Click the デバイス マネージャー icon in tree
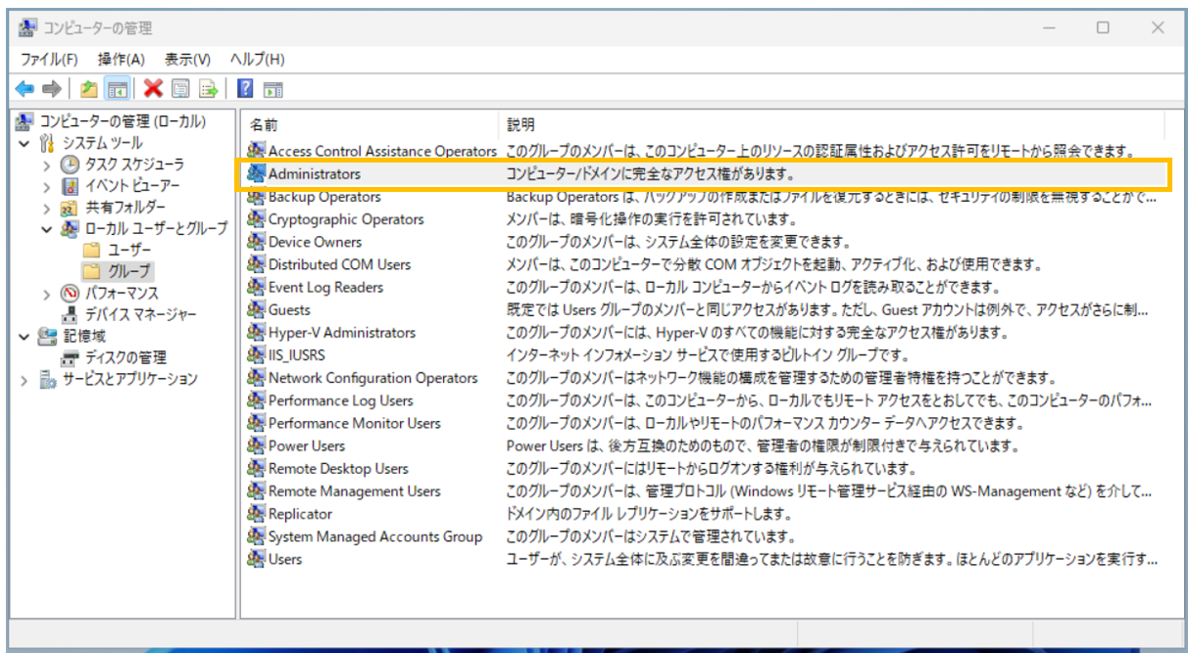The width and height of the screenshot is (1188, 653). tap(71, 314)
